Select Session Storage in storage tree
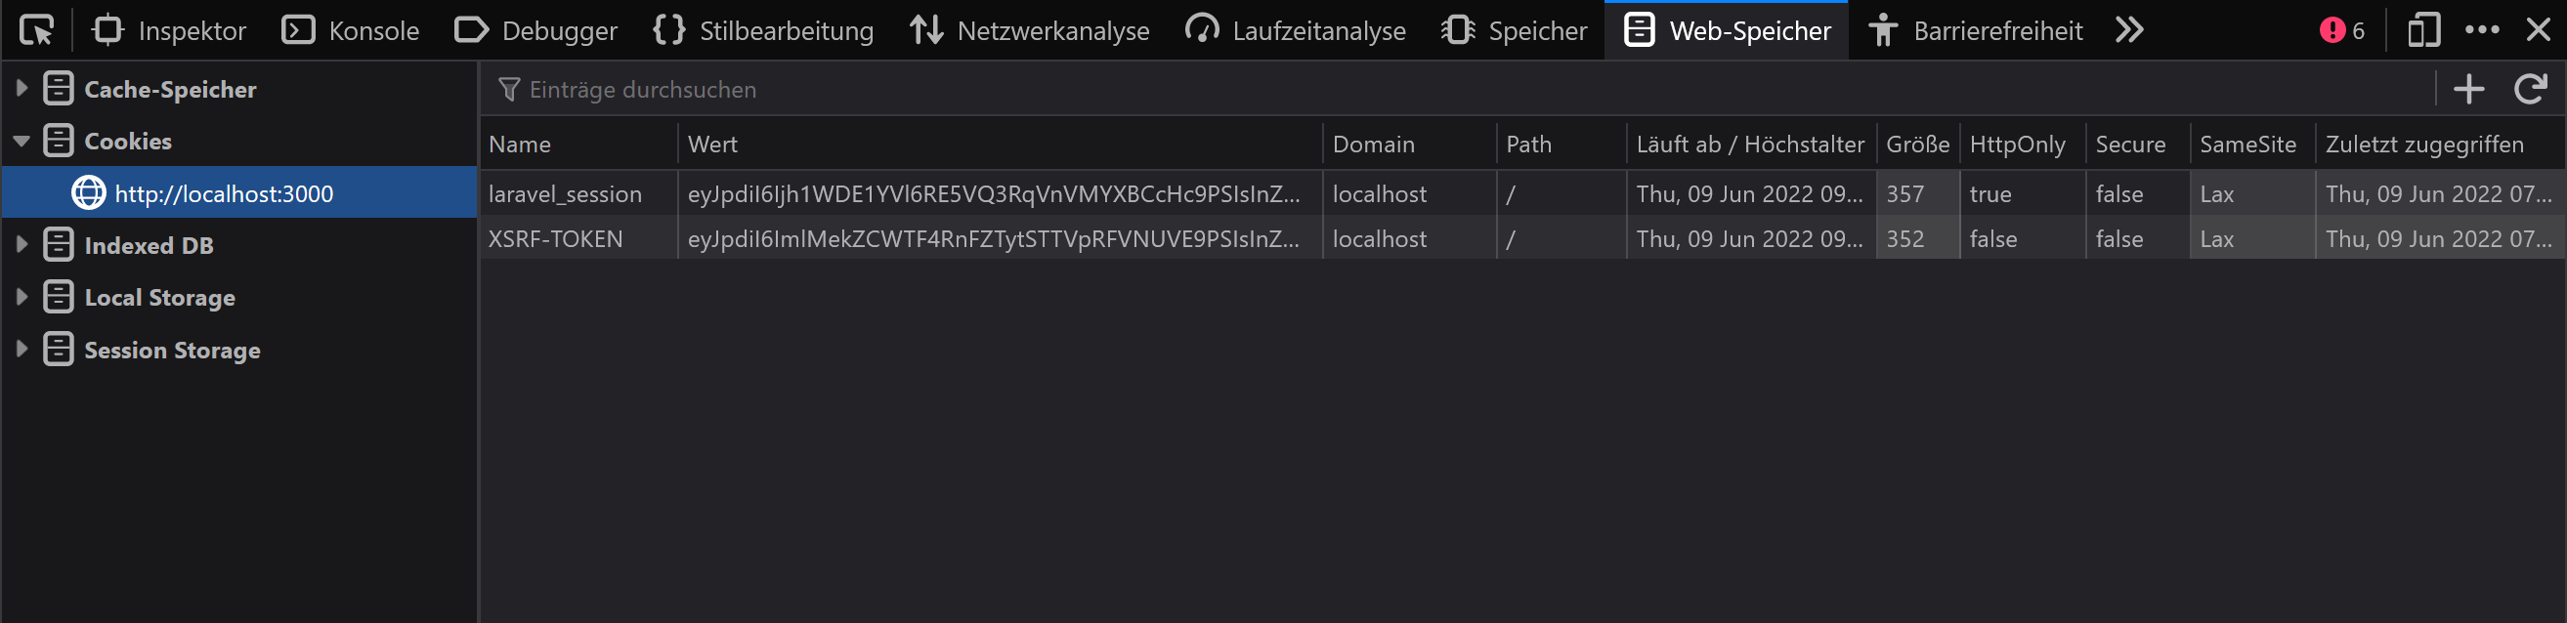The image size is (2567, 623). [x=172, y=351]
